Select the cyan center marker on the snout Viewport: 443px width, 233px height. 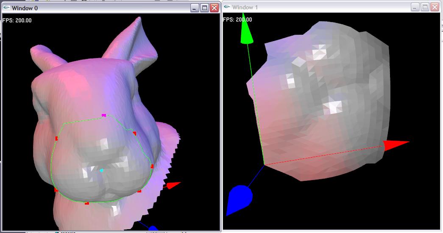pyautogui.click(x=102, y=171)
